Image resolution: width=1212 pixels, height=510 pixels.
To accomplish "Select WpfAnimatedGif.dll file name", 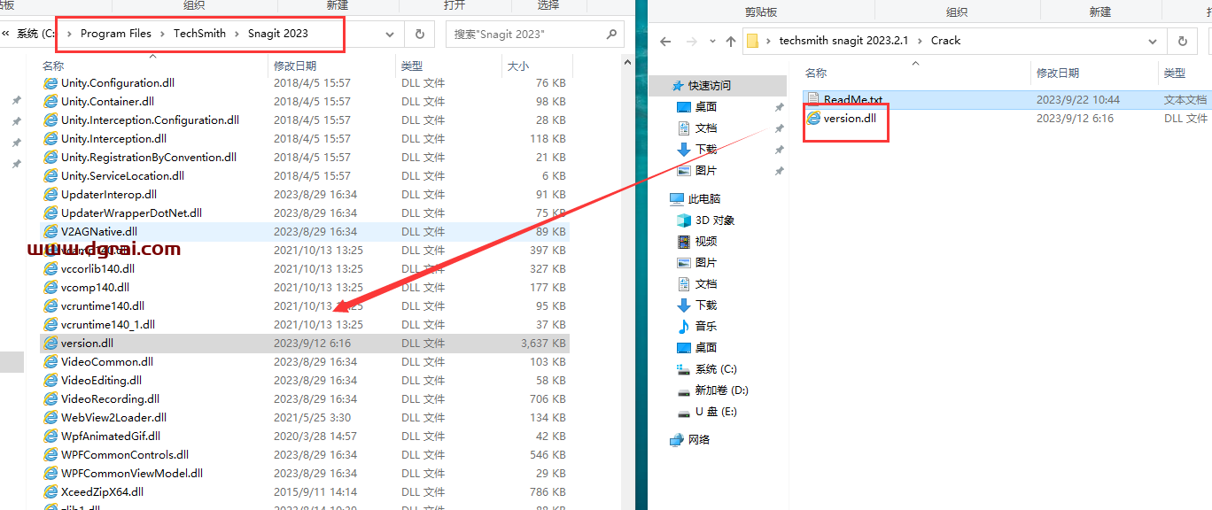I will tap(111, 437).
